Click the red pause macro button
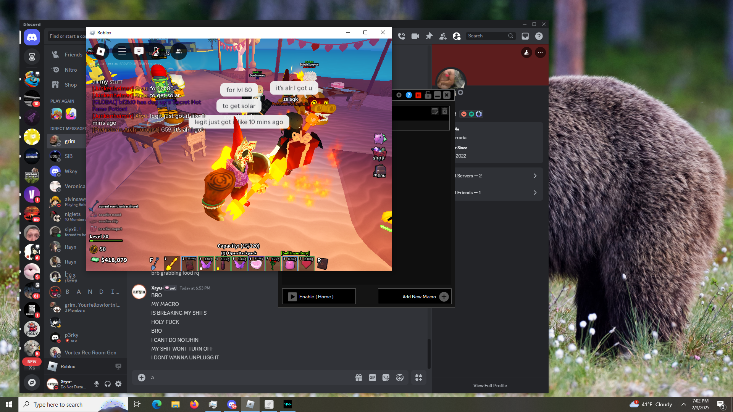This screenshot has width=733, height=412. (418, 95)
